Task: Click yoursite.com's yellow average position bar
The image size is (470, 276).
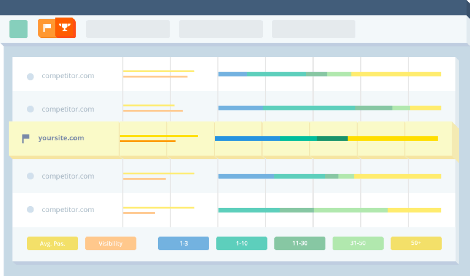Action: click(159, 136)
